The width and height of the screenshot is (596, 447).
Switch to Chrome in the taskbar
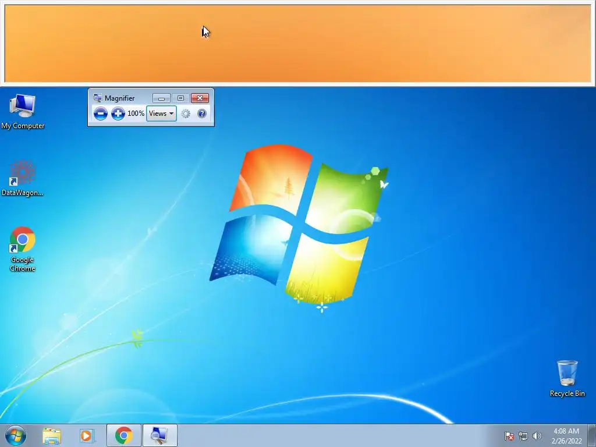124,435
